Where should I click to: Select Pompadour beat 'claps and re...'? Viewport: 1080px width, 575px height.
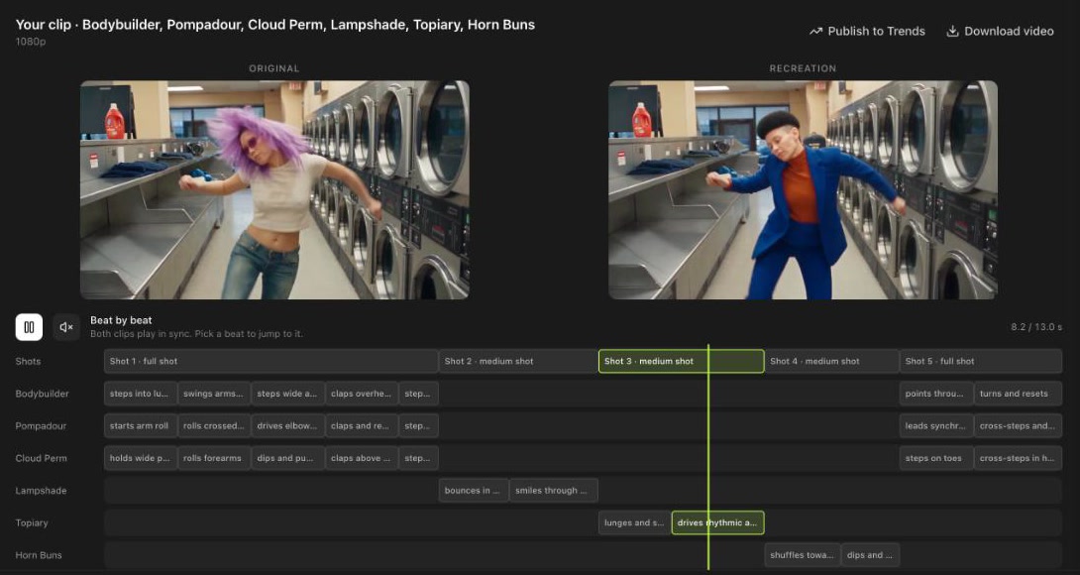(x=362, y=426)
